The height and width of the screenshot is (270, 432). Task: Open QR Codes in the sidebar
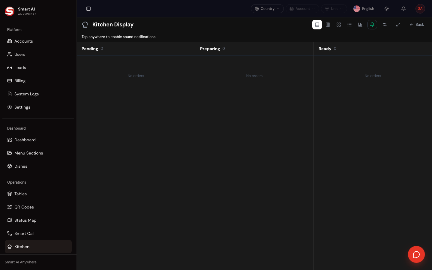pos(38,207)
